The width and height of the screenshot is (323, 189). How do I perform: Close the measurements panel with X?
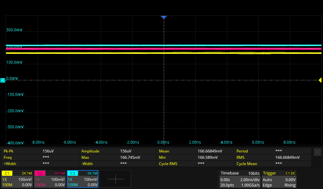317,152
